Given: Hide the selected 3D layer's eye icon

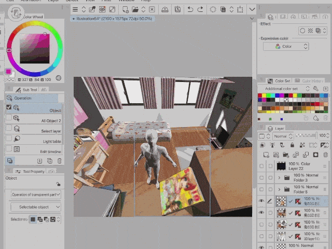Looking at the screenshot, I should [261, 201].
